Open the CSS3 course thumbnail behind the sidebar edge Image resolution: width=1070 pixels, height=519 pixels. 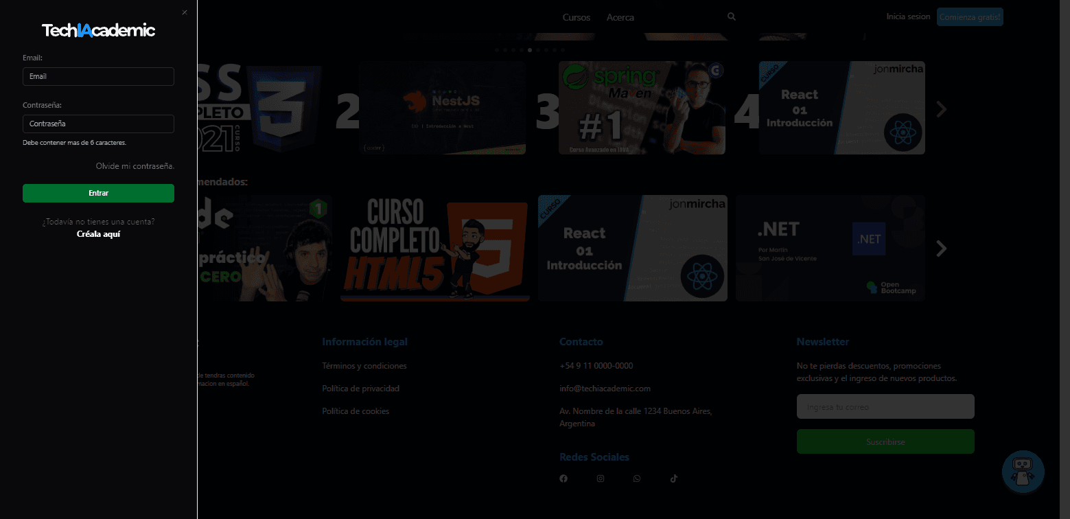pyautogui.click(x=261, y=108)
